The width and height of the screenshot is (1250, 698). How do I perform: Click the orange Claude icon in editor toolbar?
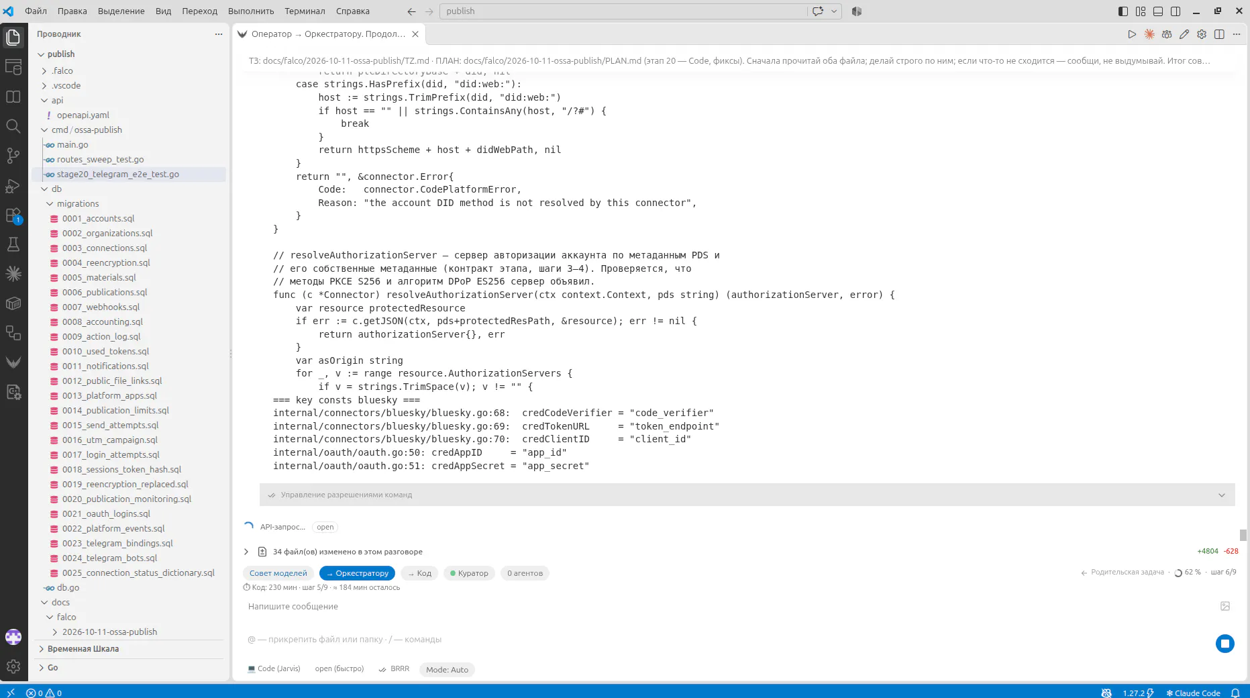1149,34
